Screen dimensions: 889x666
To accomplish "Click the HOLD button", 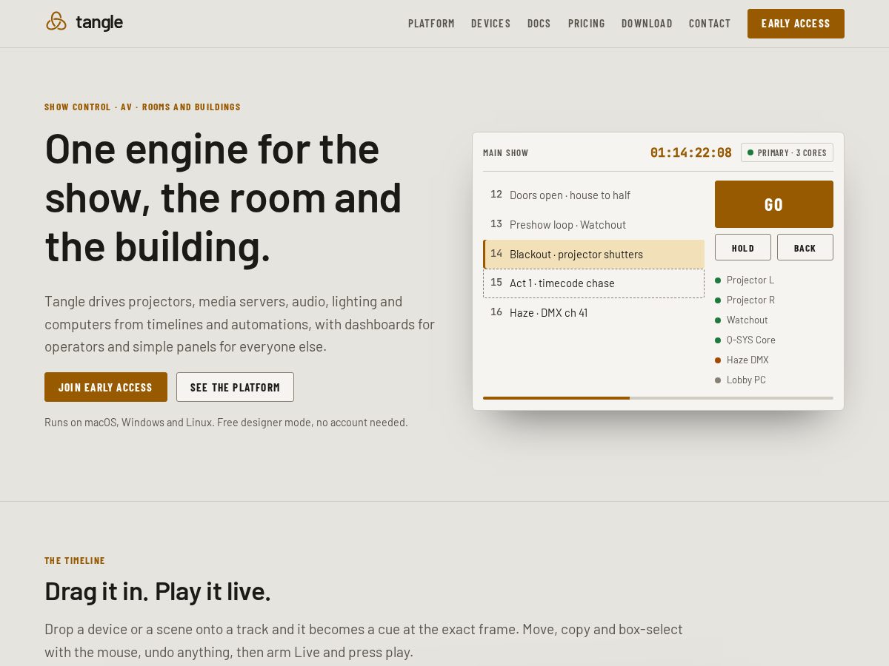I will click(743, 247).
